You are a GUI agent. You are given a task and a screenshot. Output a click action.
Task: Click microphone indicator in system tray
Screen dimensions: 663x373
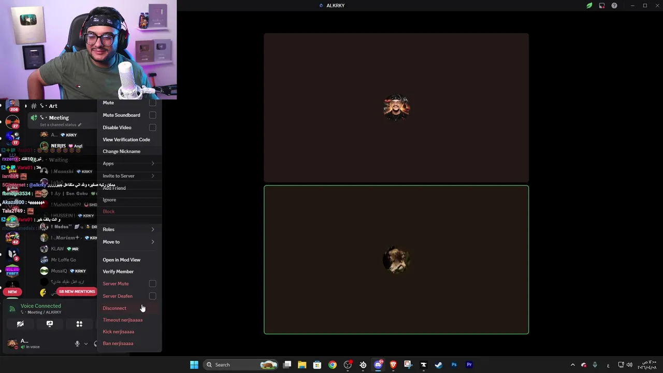[595, 365]
